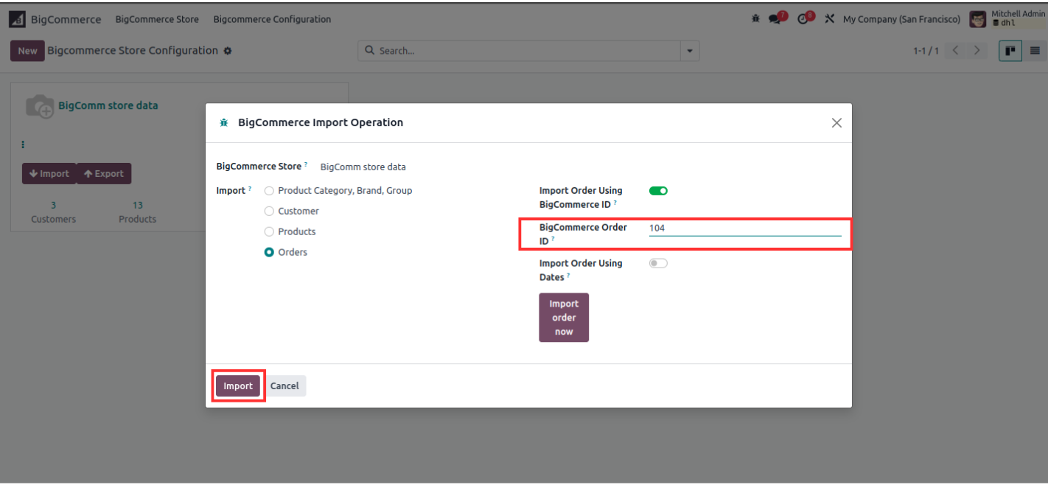
Task: Click the magnifier icon in the search bar
Action: click(x=370, y=51)
